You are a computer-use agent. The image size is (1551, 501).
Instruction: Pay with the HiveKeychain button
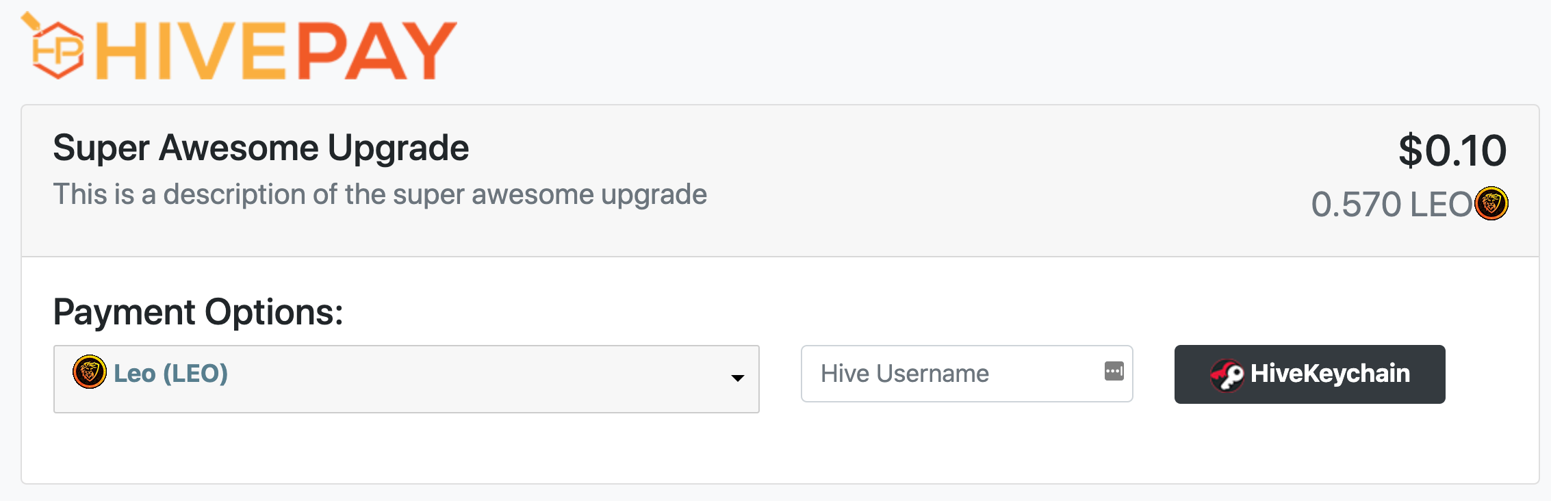coord(1309,374)
